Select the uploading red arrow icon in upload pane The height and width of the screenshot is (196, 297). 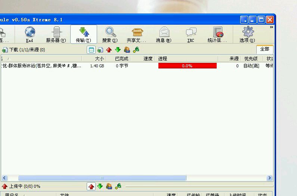click(91, 186)
